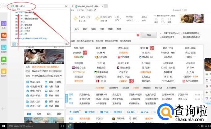Click the red badge in search box
The width and height of the screenshot is (211, 129).
click(x=138, y=35)
